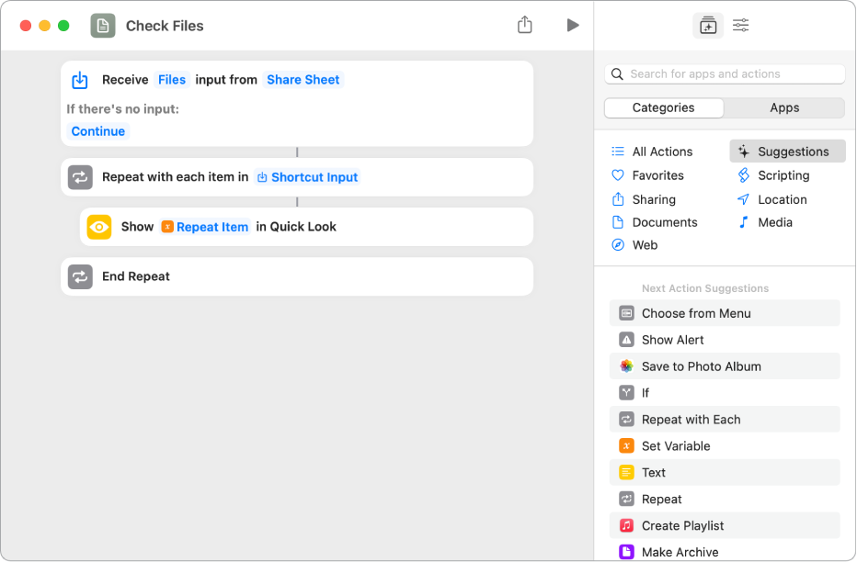Click the Make Archive action icon
857x562 pixels.
(x=628, y=552)
